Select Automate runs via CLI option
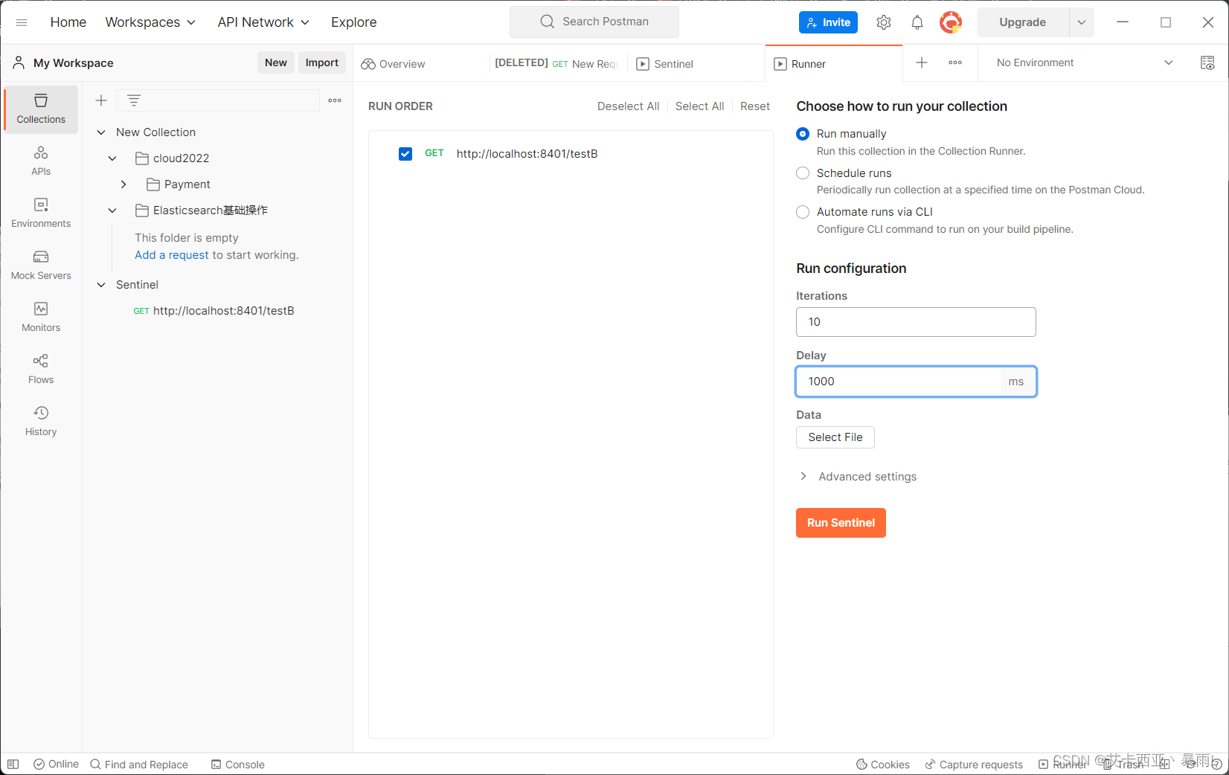 click(803, 212)
